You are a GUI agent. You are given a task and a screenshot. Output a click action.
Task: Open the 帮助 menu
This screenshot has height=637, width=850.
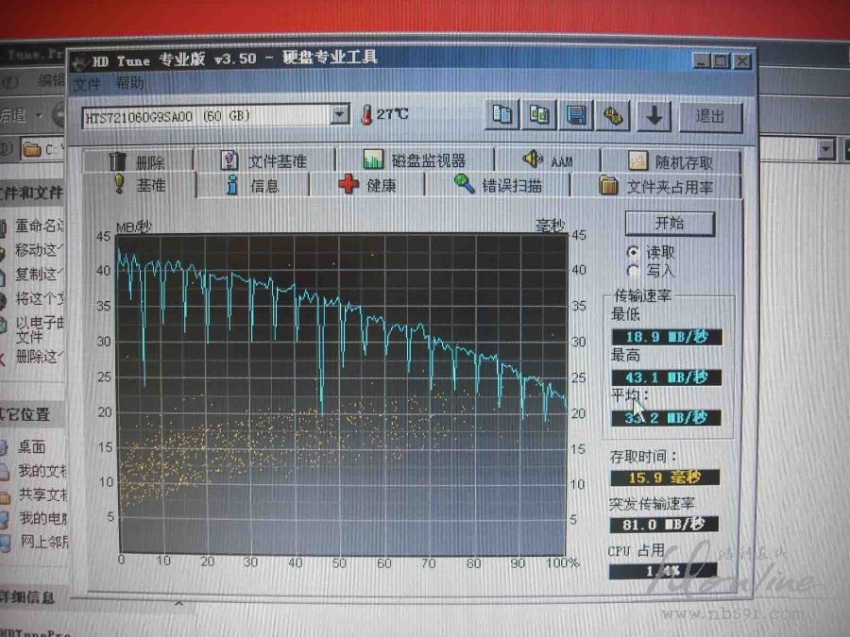(x=130, y=83)
